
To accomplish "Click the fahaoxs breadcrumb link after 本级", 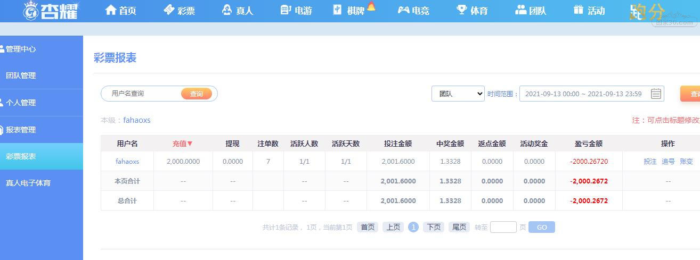I will tap(137, 120).
